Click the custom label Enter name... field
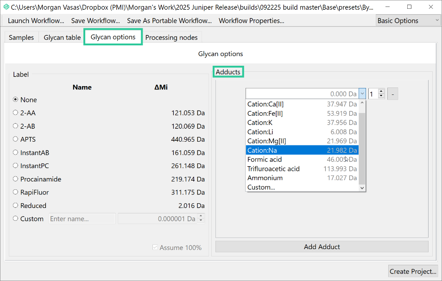This screenshot has width=442, height=281. coord(82,219)
